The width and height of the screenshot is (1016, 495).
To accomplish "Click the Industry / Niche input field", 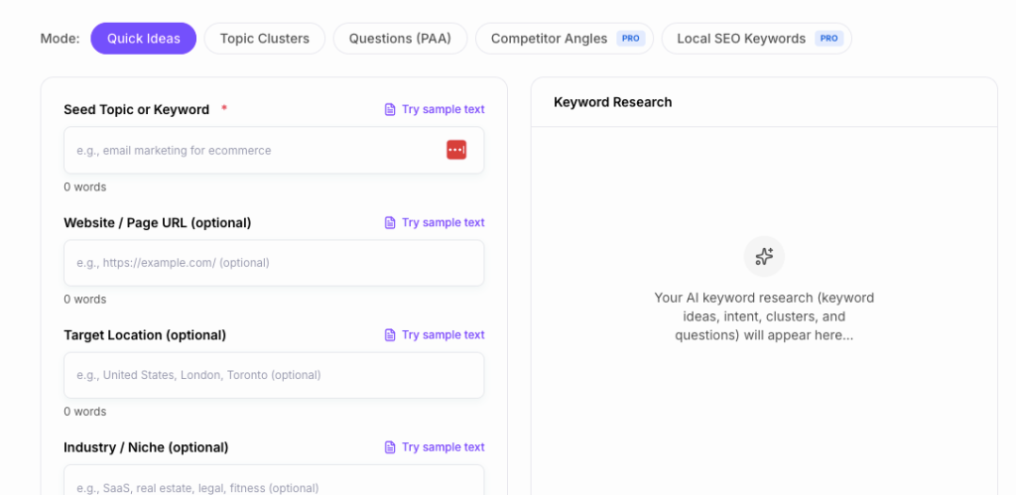I will point(274,480).
